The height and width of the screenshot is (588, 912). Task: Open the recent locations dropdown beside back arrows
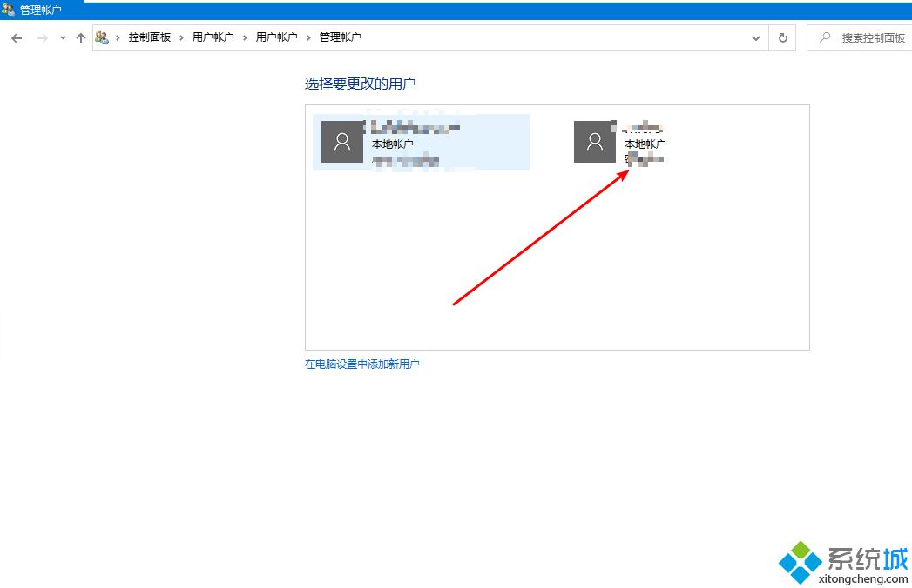coord(61,37)
